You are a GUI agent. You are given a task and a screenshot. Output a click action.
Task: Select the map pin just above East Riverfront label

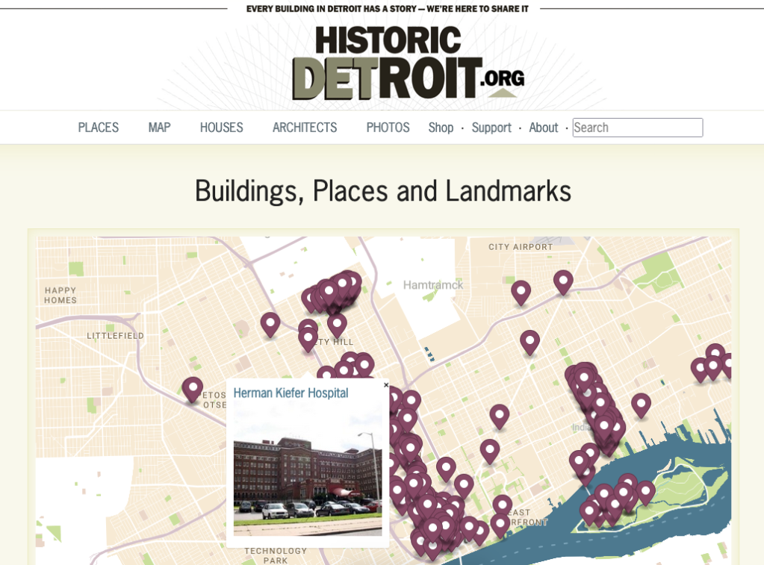503,505
